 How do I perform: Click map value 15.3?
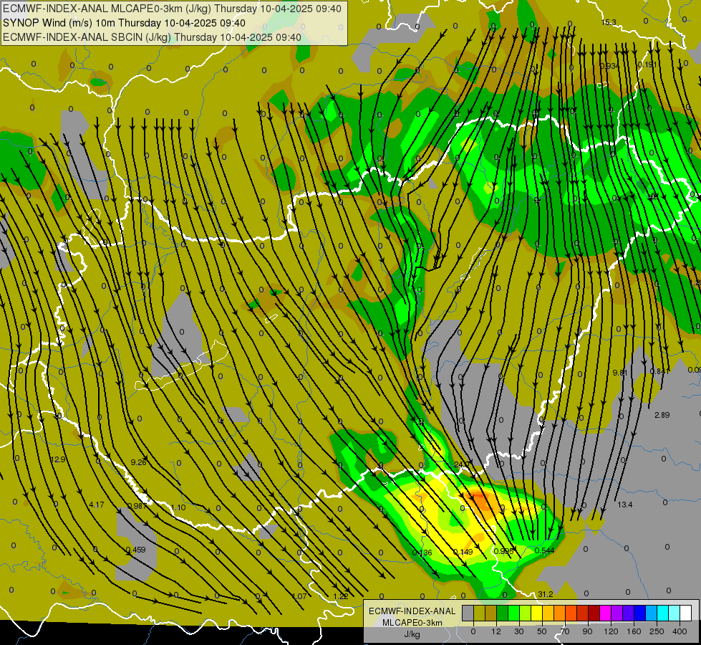pyautogui.click(x=609, y=22)
